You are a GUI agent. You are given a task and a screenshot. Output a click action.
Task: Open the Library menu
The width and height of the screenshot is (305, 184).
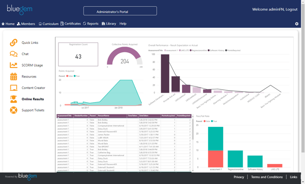[x=109, y=24]
